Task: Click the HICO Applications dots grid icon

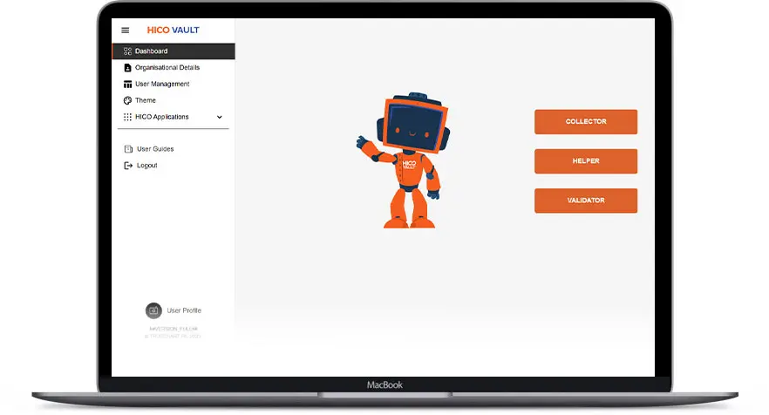Action: click(127, 117)
